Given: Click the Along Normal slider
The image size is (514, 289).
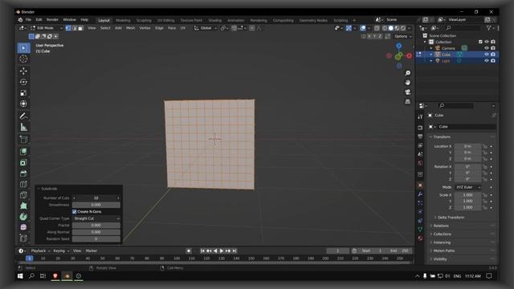Looking at the screenshot, I should (96, 232).
